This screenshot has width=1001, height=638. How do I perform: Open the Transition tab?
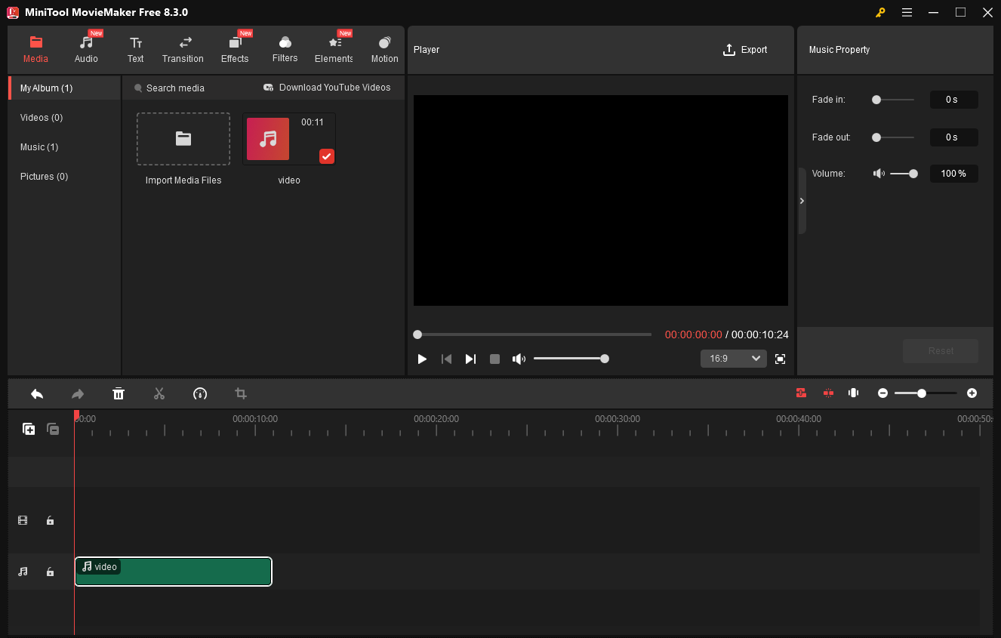point(183,49)
